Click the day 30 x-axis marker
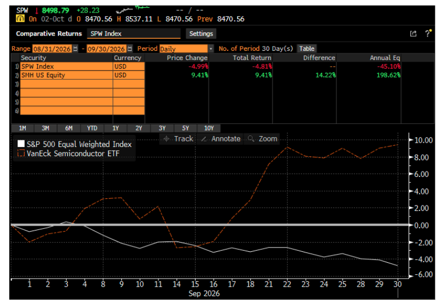This screenshot has height=307, width=443. pos(398,284)
